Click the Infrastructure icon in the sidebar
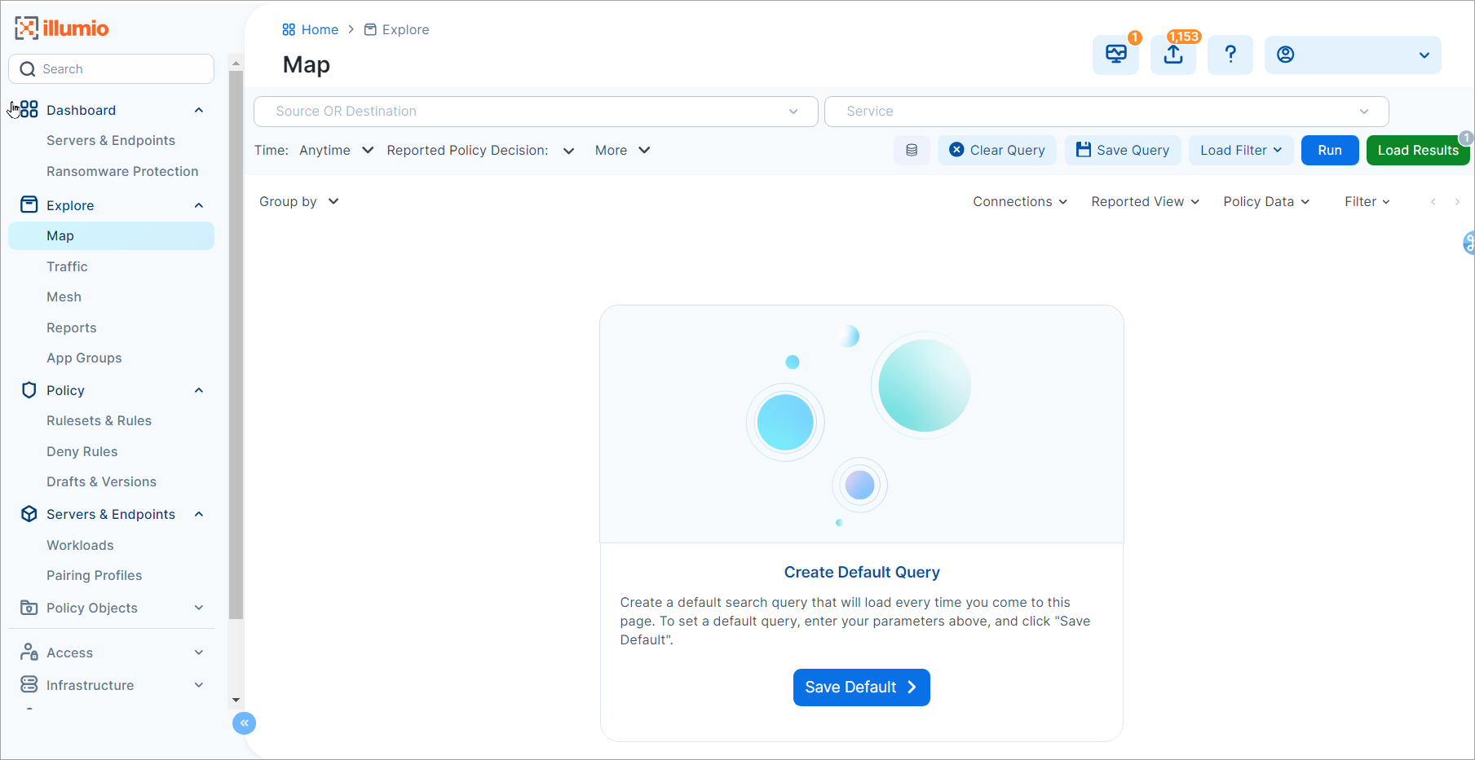Image resolution: width=1475 pixels, height=760 pixels. [x=29, y=685]
